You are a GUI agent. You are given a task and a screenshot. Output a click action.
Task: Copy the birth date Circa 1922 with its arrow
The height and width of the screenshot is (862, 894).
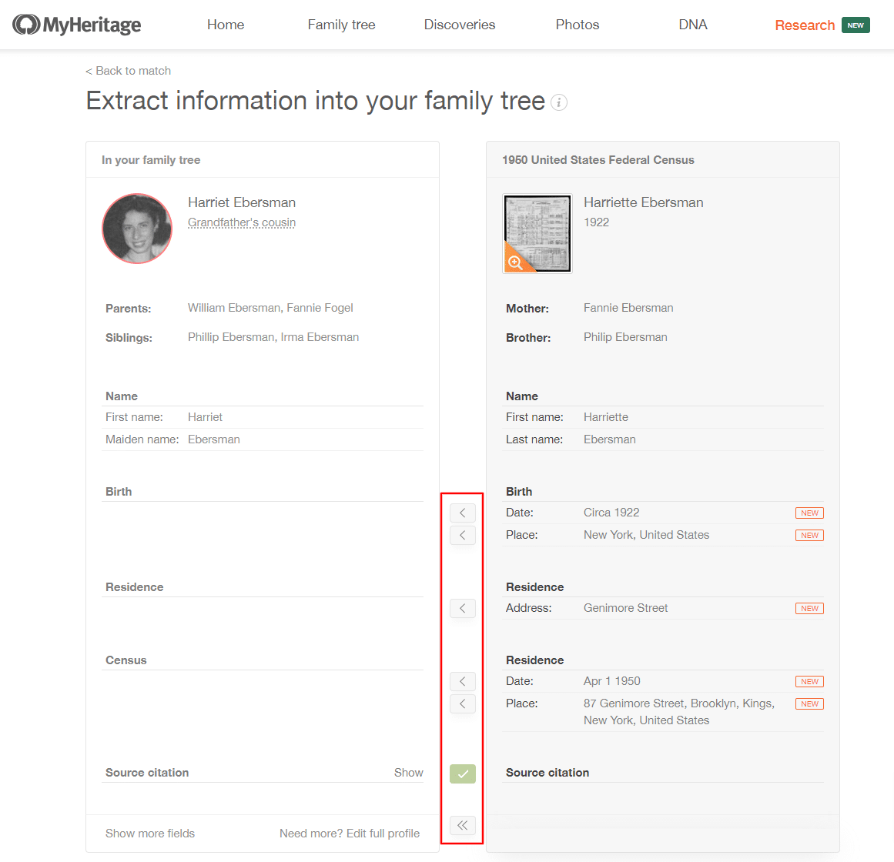pyautogui.click(x=462, y=513)
